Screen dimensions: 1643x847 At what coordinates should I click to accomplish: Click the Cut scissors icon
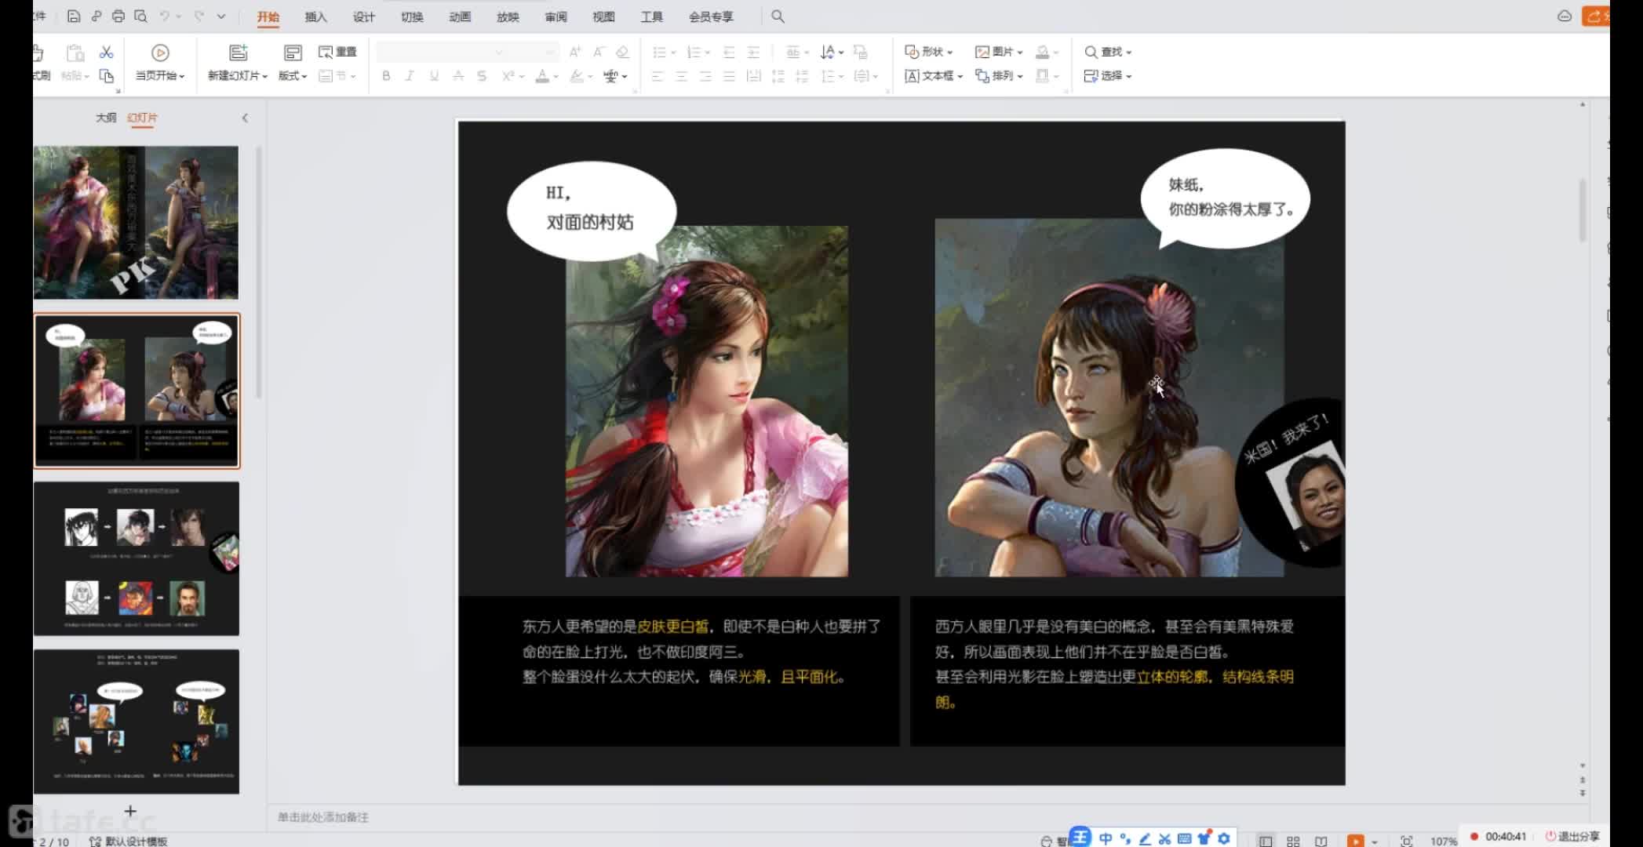[x=106, y=52]
